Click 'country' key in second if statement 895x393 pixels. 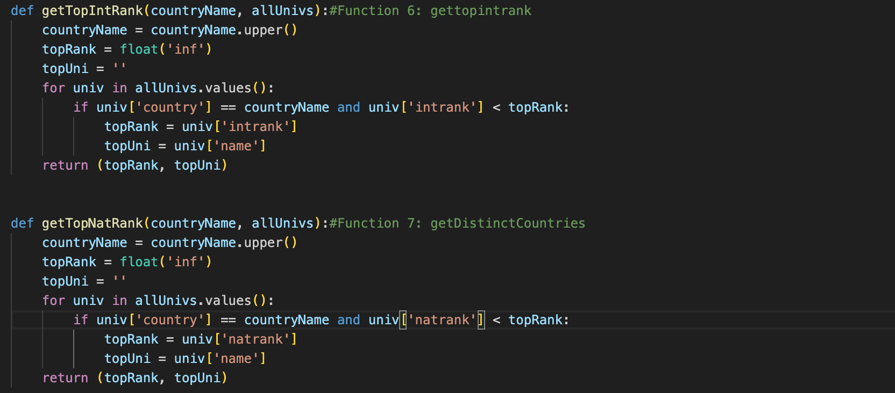click(170, 320)
